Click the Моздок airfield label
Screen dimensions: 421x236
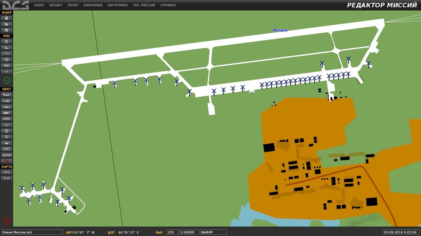(x=280, y=30)
